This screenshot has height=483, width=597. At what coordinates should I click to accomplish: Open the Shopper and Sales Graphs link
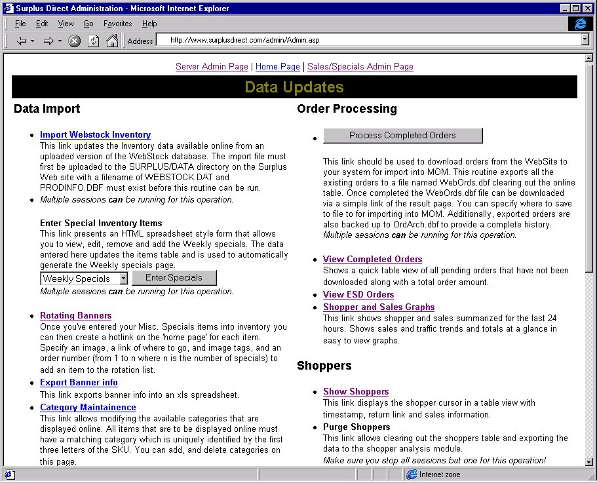click(x=379, y=307)
